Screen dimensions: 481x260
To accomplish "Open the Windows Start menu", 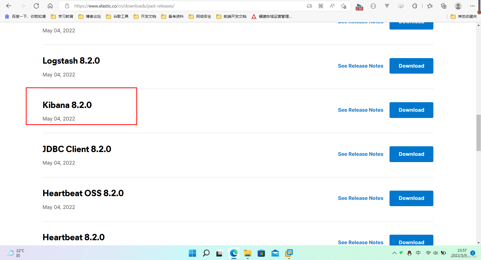I will pos(192,253).
